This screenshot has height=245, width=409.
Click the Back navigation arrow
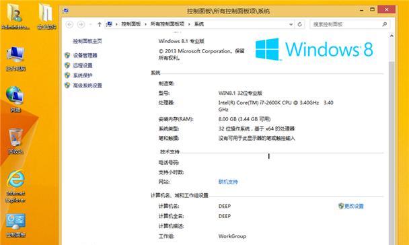pyautogui.click(x=69, y=24)
